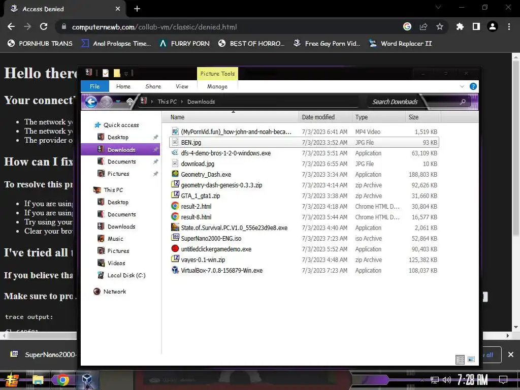Viewport: 520px width, 390px height.
Task: Click the Geometry_Dash.exe file icon
Action: [175, 174]
